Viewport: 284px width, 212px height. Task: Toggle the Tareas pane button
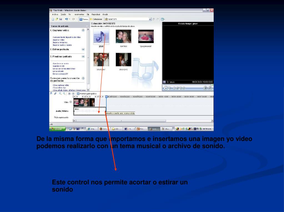tap(84, 19)
